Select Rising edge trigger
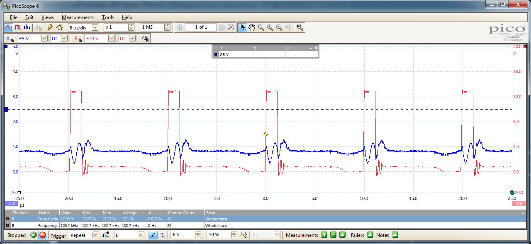This screenshot has width=531, height=244. pos(153,235)
